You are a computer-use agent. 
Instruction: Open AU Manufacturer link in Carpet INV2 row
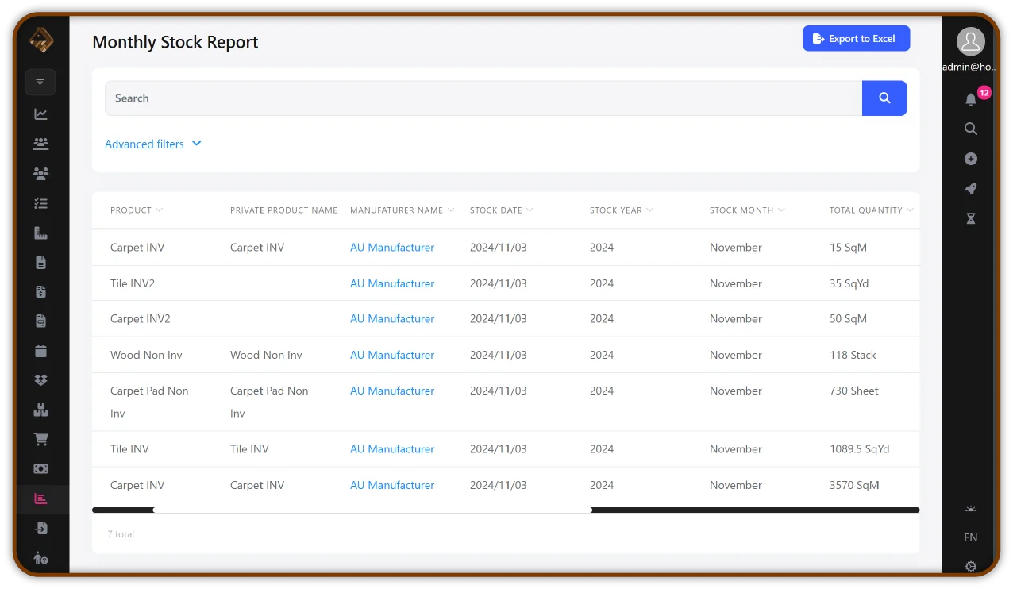(392, 318)
